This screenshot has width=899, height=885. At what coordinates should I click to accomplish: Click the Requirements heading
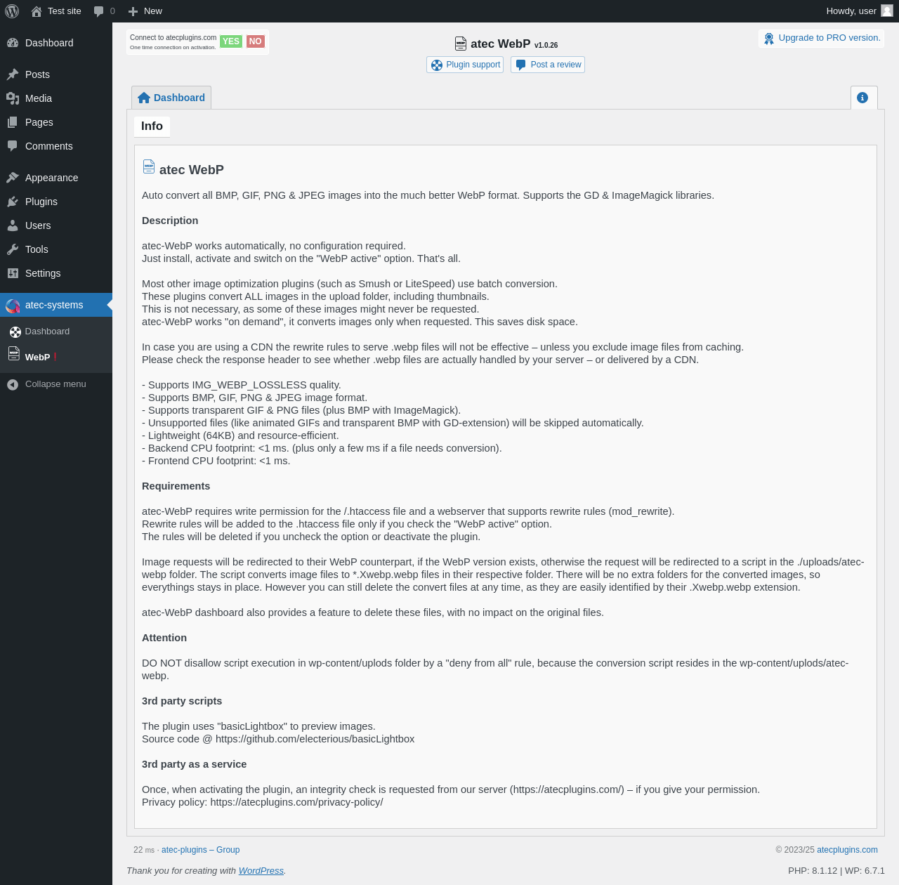176,486
